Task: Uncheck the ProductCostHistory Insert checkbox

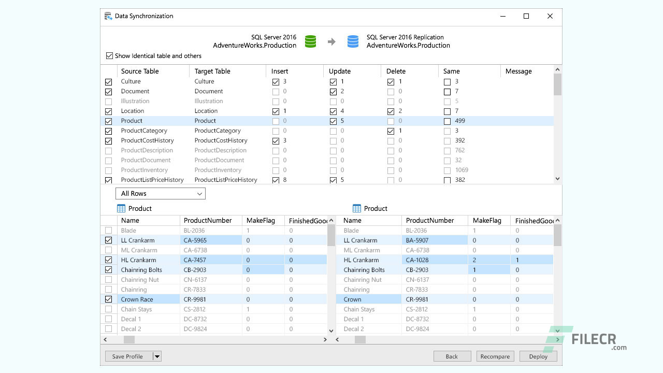Action: pos(276,141)
